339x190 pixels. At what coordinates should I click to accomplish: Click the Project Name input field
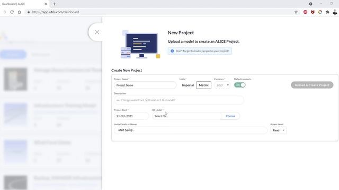point(145,85)
